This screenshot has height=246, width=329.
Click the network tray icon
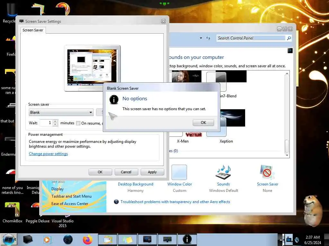pos(289,240)
